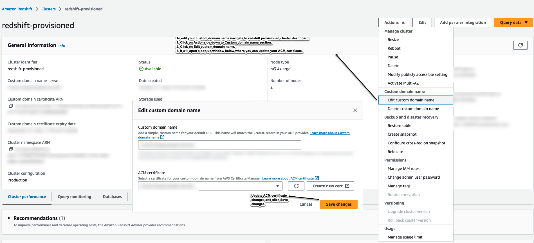Click the redshift-provisioned cluster identifier value
This screenshot has height=243, width=534.
click(x=26, y=69)
